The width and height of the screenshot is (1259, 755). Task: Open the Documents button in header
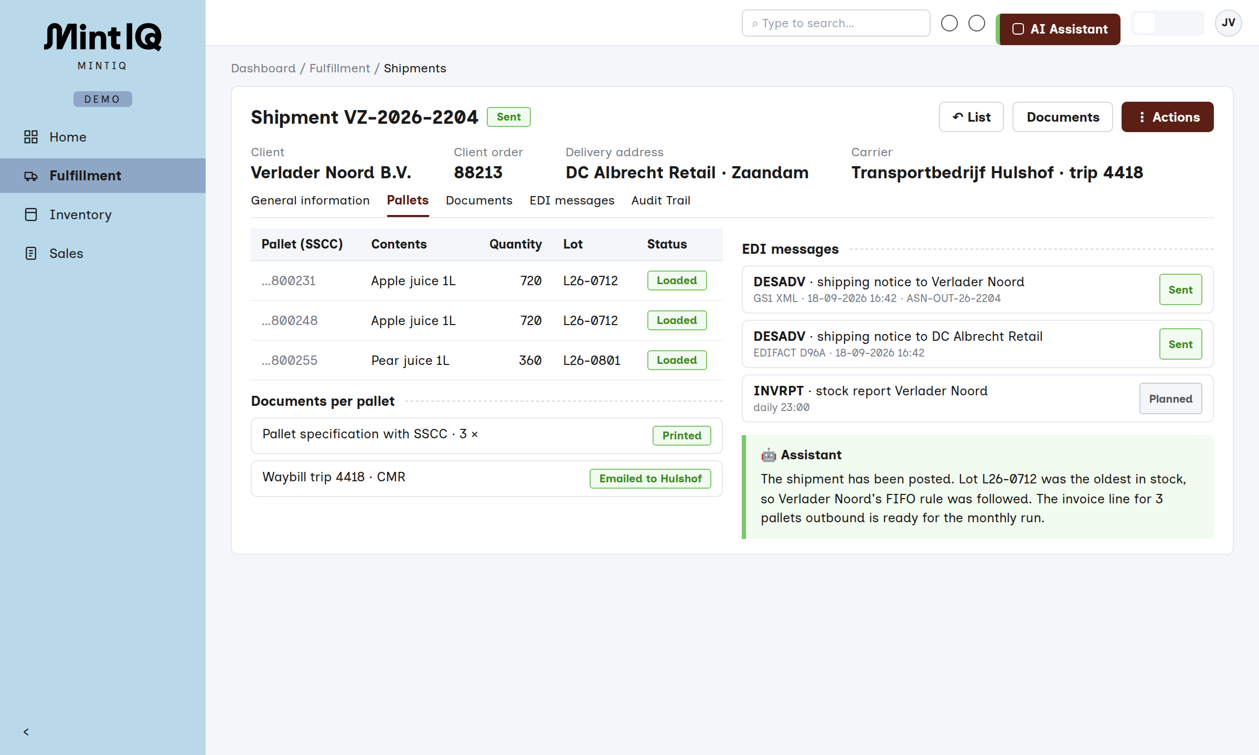pyautogui.click(x=1063, y=117)
